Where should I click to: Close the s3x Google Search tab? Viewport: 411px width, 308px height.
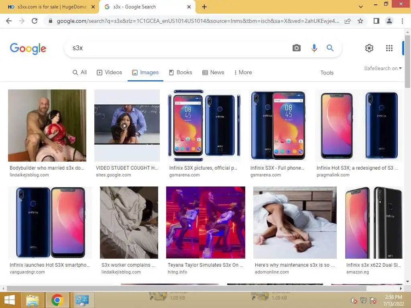(x=189, y=7)
